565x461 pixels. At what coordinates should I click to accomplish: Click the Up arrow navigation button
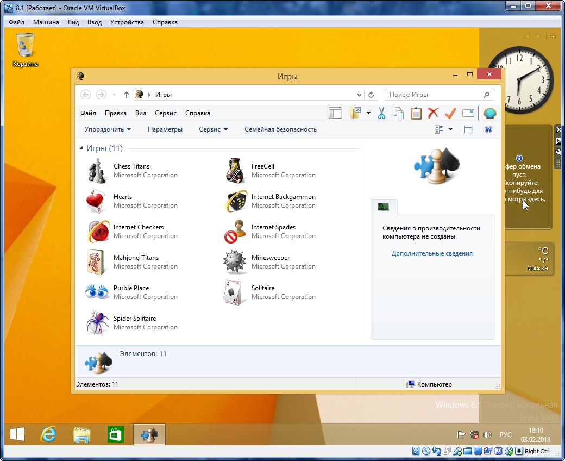(x=126, y=95)
